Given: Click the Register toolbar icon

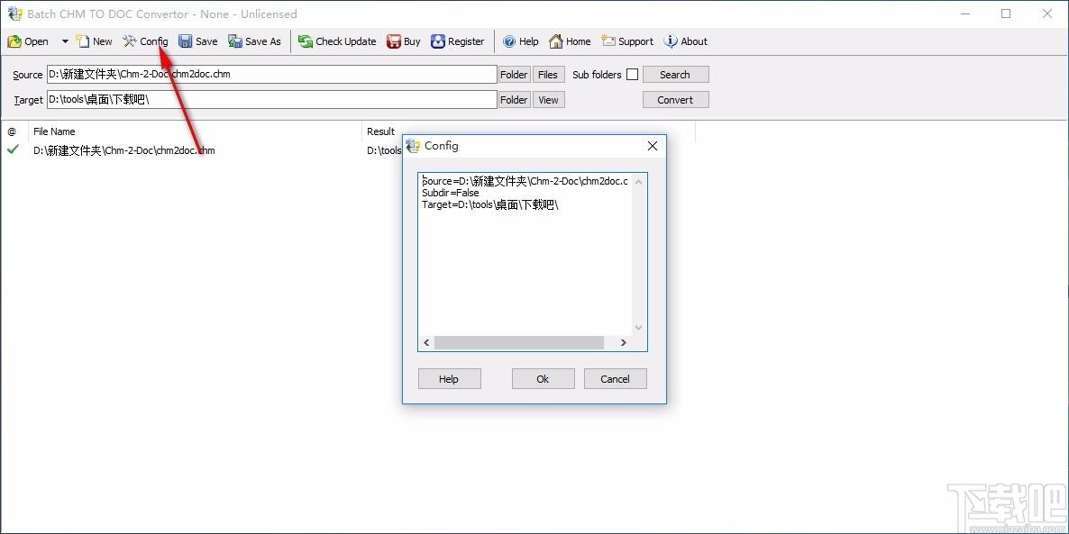Looking at the screenshot, I should 438,41.
